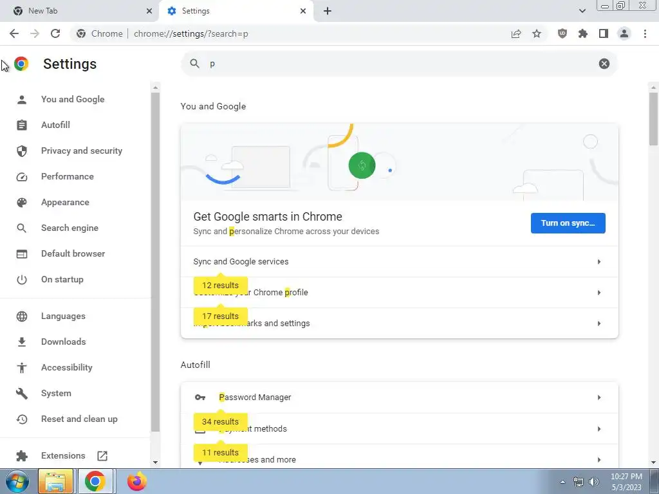Click in the settings search field

399,64
